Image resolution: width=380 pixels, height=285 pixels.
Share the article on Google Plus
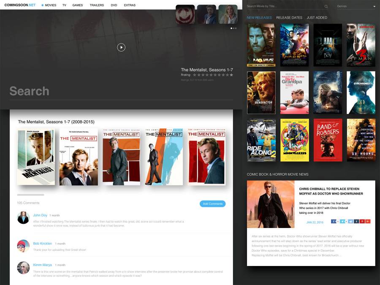pos(368,221)
